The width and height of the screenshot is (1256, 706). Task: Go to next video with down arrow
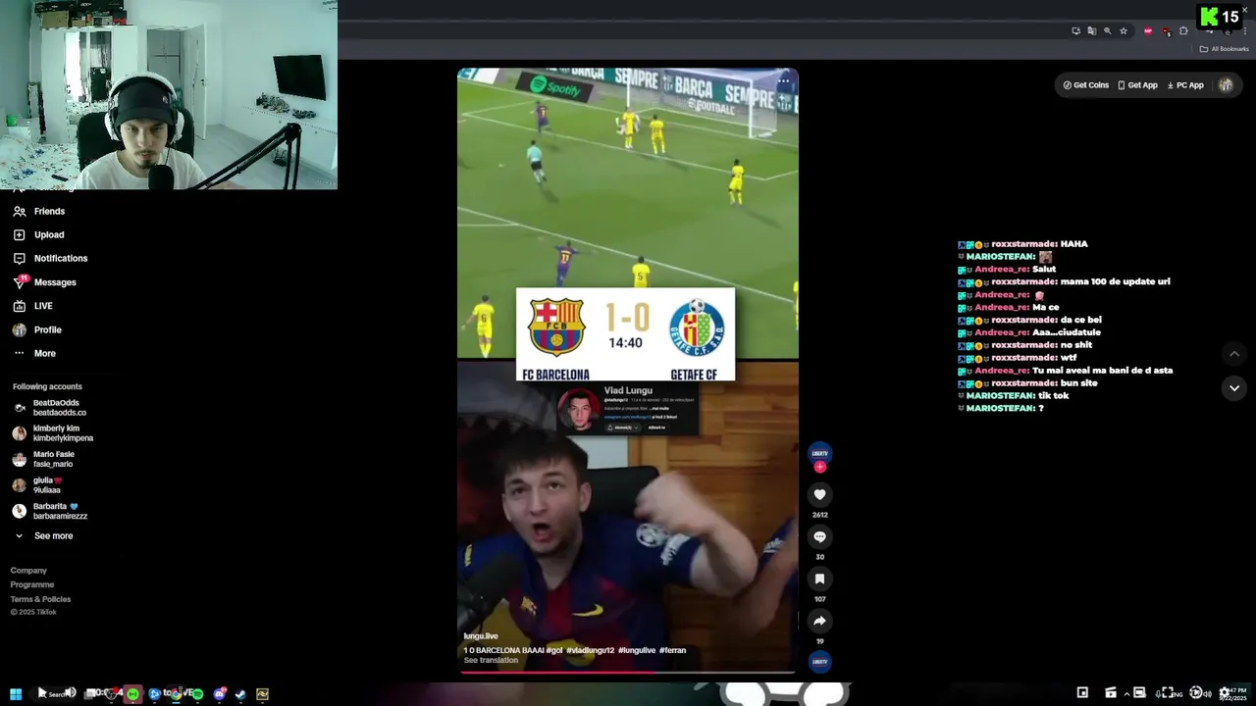(1234, 388)
